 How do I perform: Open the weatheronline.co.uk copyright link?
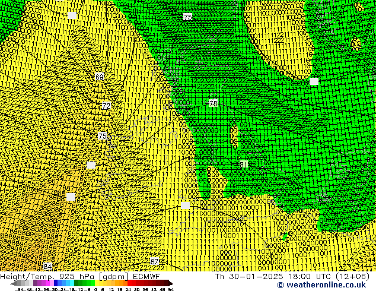321,285
